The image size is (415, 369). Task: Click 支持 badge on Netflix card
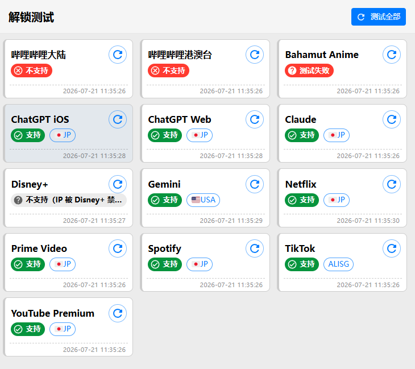(302, 200)
